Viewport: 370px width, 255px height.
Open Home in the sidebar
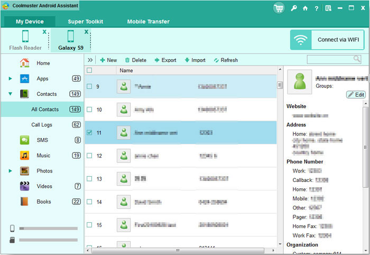(43, 63)
